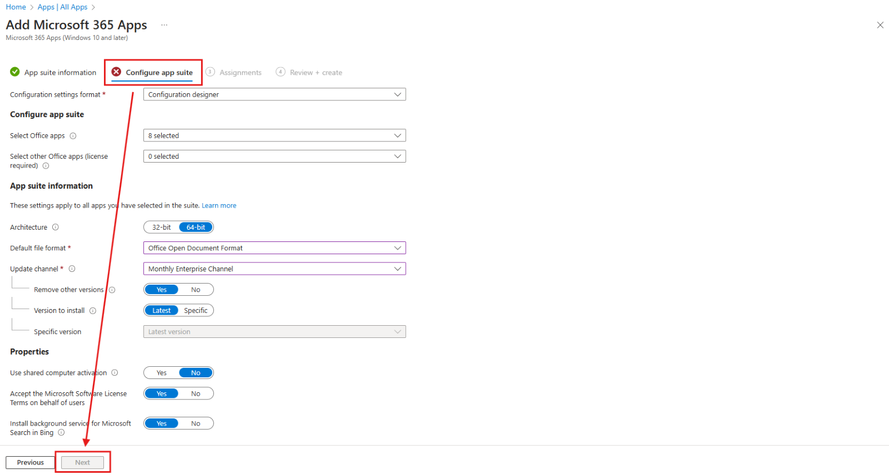Set architecture to 32-bit
This screenshot has height=475, width=889.
pyautogui.click(x=162, y=228)
